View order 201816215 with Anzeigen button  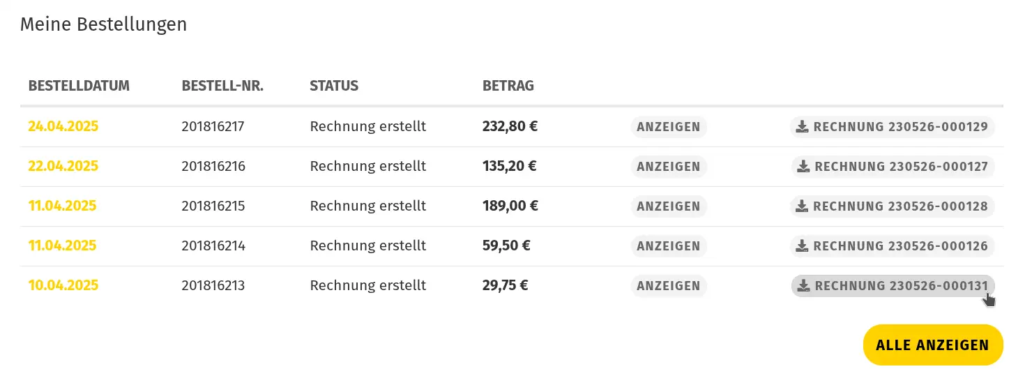point(669,206)
